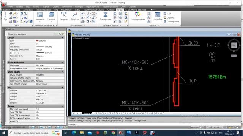Collapse the 3D визуализация section
The height and width of the screenshot is (136, 243).
[63, 62]
